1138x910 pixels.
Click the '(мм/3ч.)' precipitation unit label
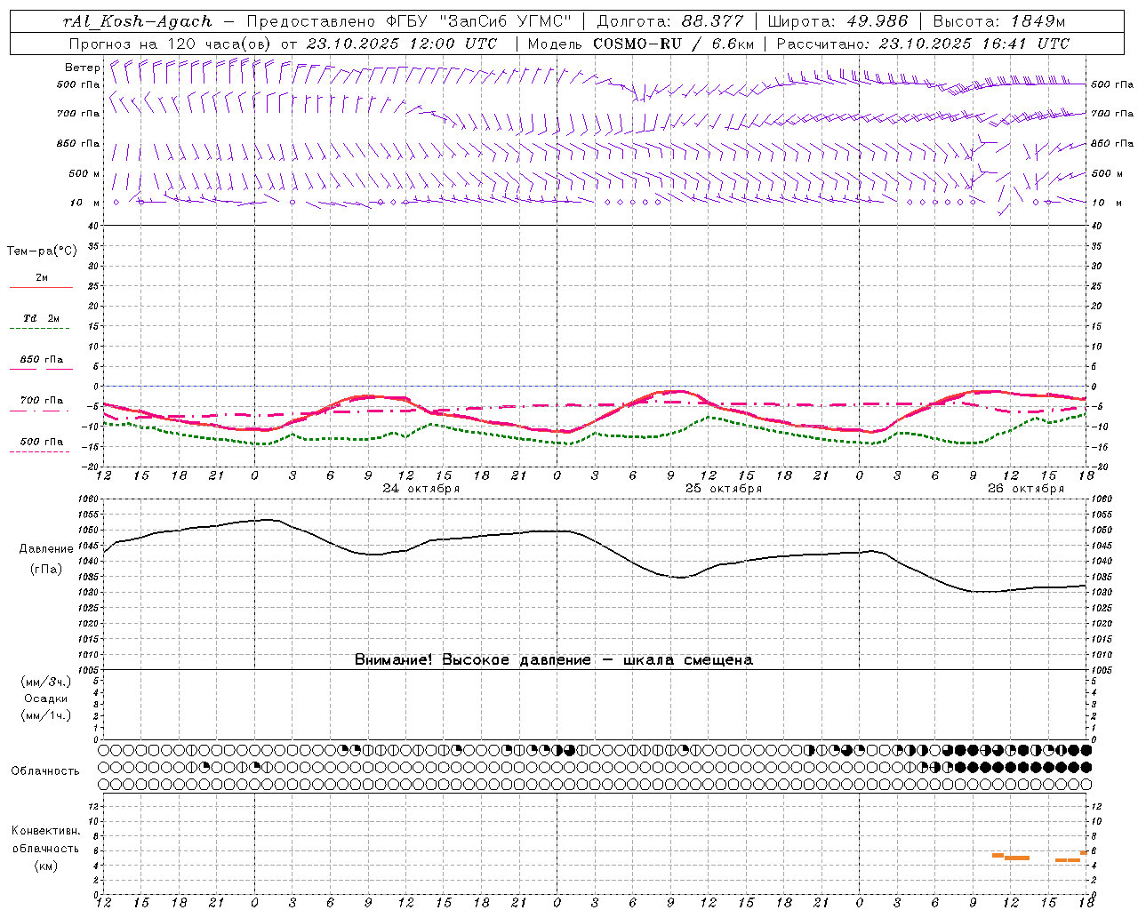[46, 682]
